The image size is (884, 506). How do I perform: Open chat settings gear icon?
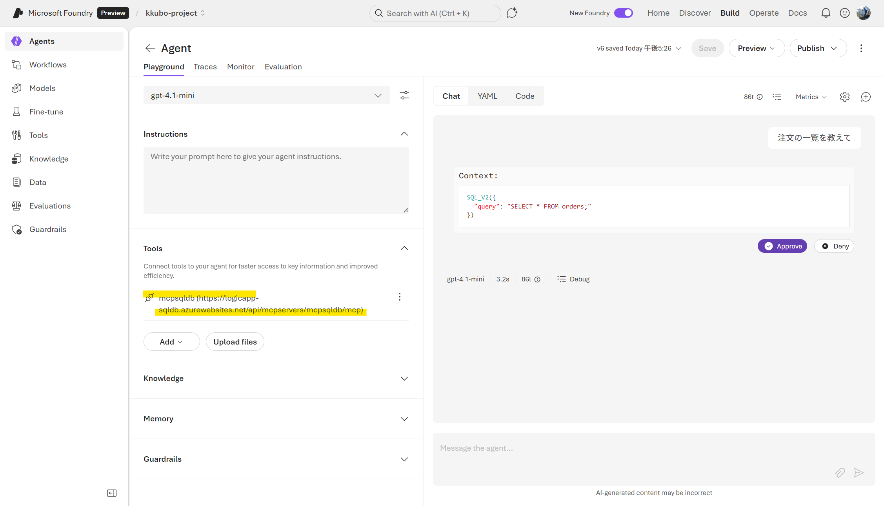[844, 97]
